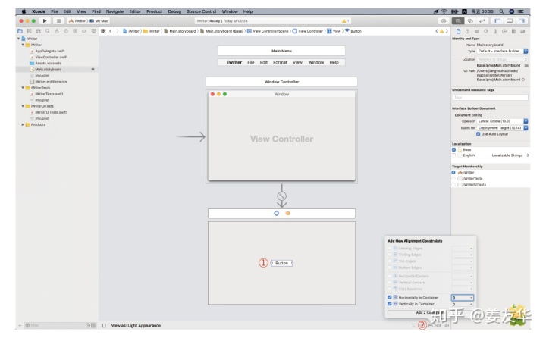Open the Find navigator magnifier icon

[47, 31]
